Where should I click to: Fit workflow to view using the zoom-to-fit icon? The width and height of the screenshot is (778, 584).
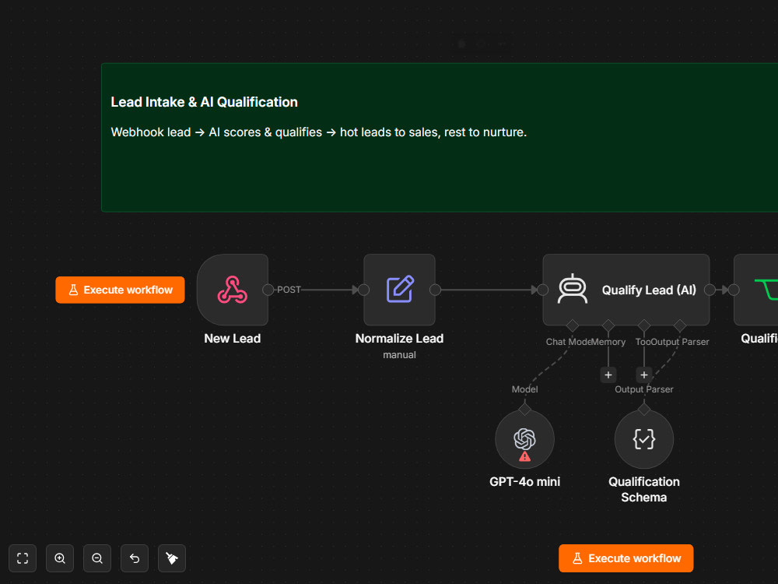tap(23, 558)
